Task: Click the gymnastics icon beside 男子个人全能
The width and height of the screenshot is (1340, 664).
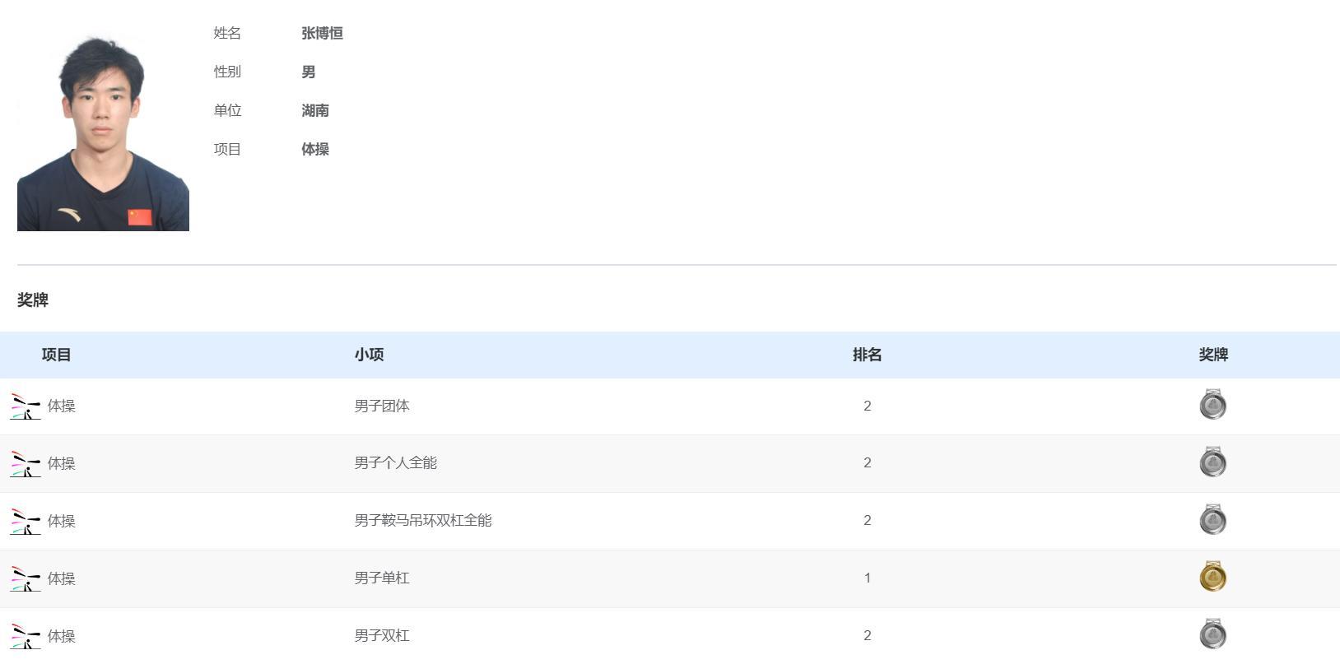Action: point(25,464)
